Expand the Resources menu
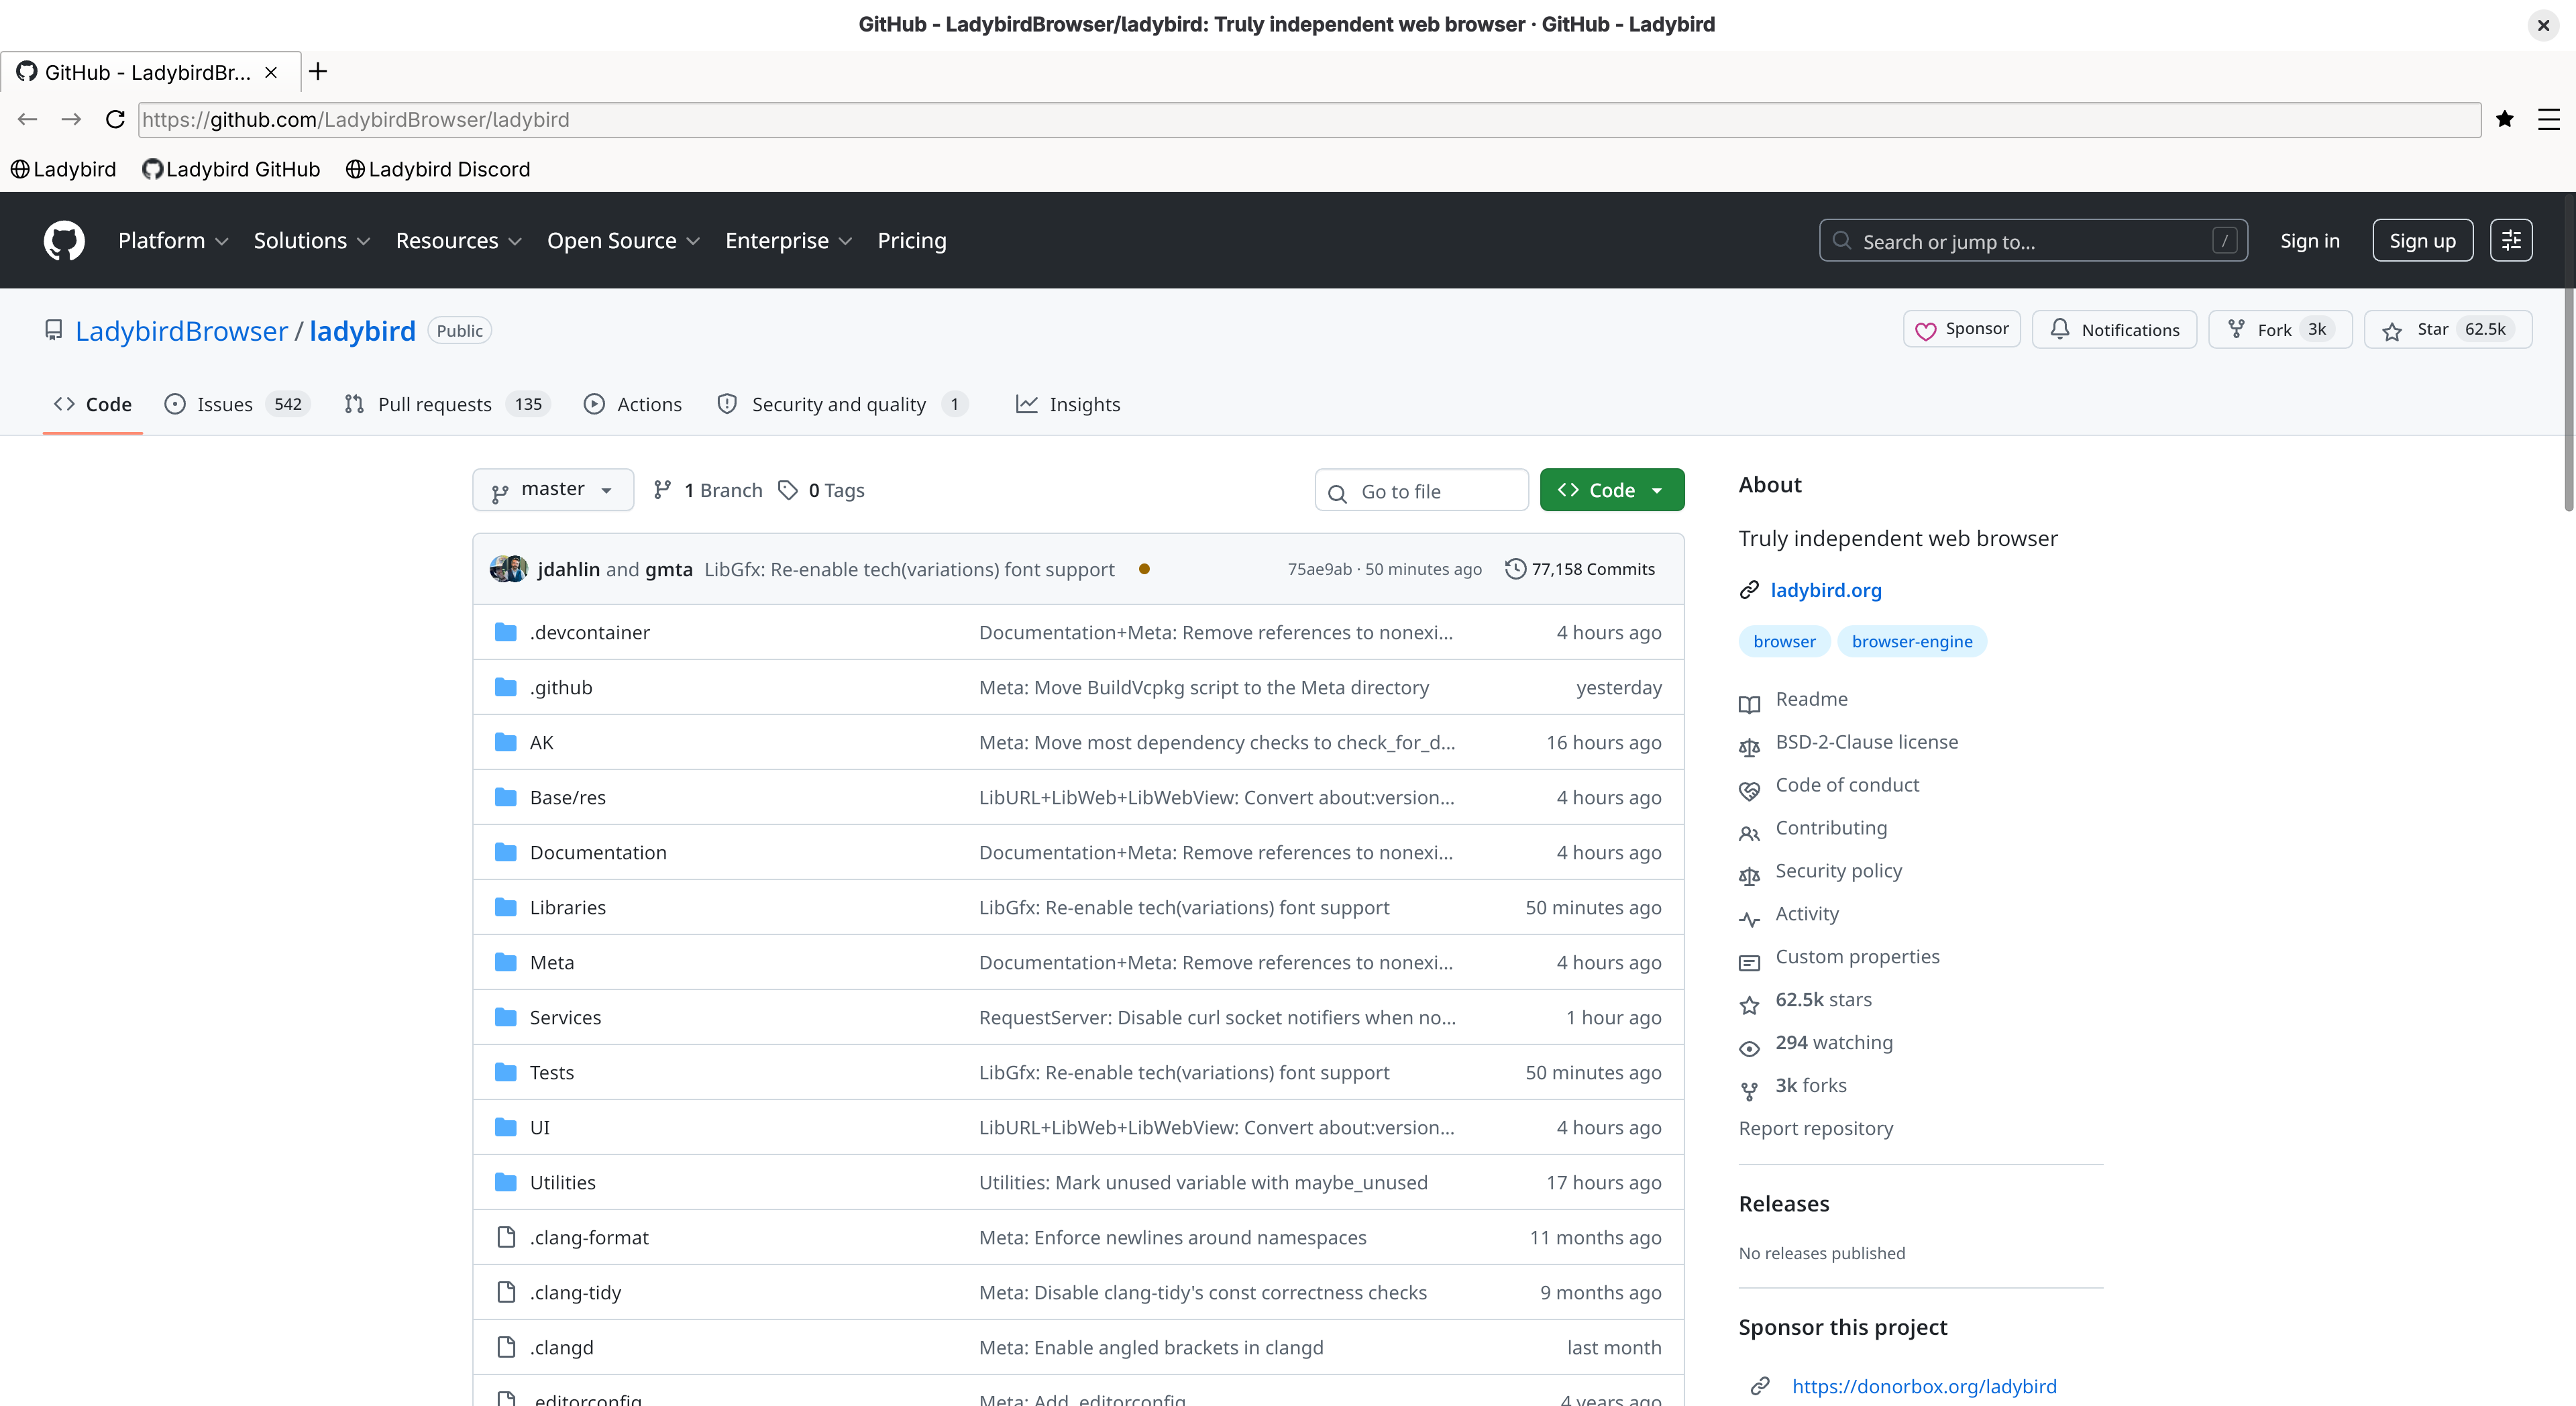 (459, 240)
